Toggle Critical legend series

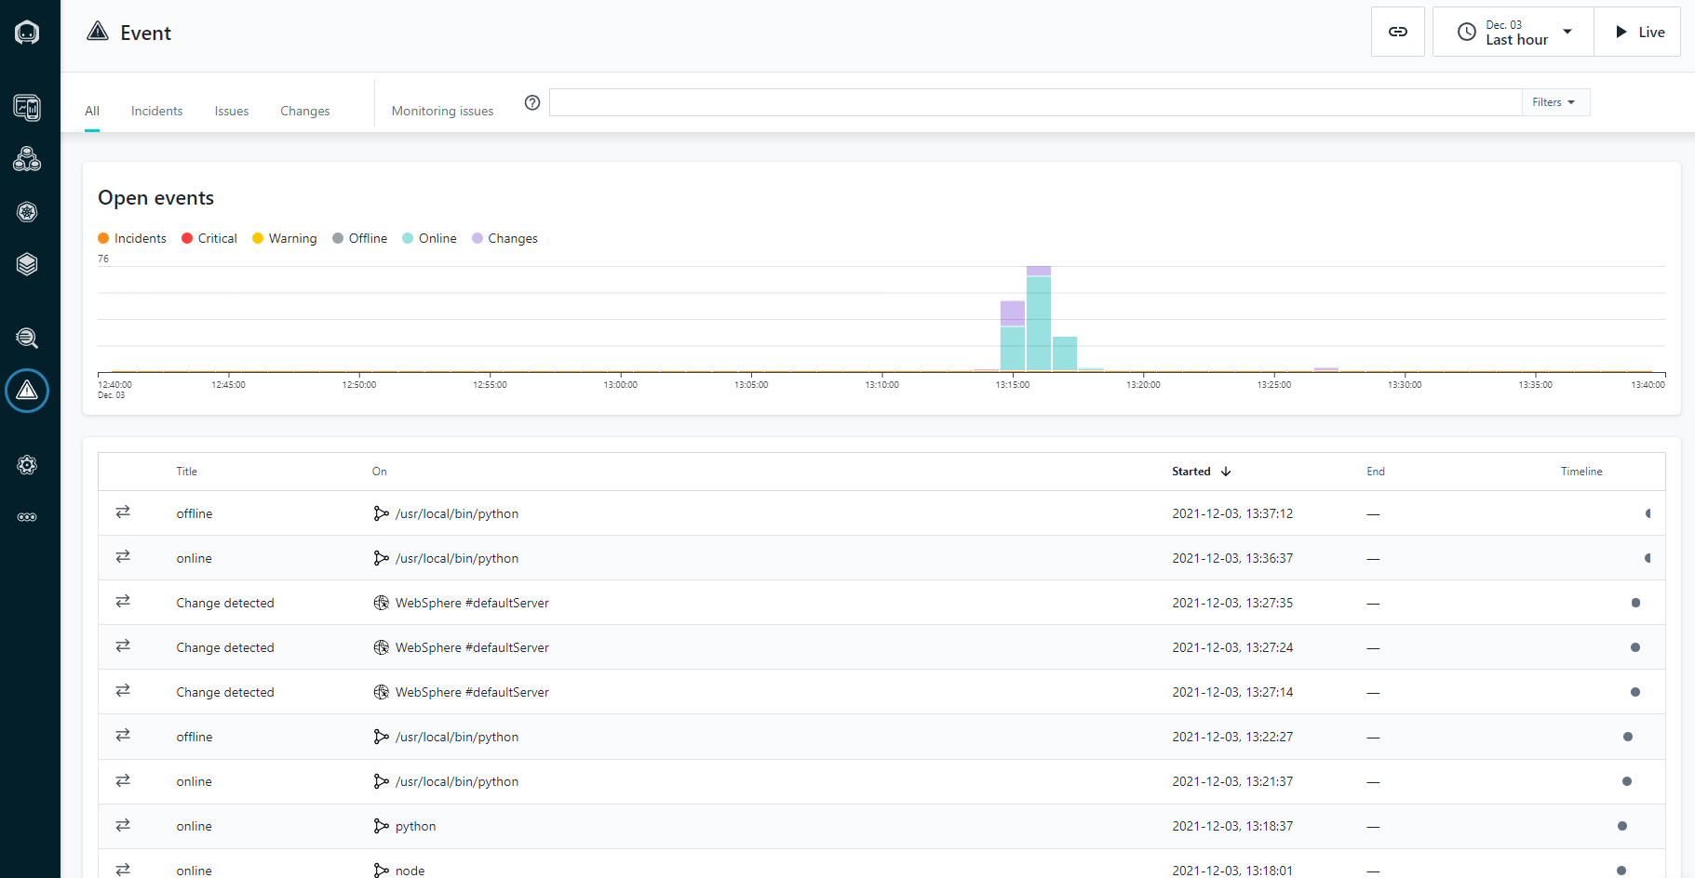(x=209, y=238)
